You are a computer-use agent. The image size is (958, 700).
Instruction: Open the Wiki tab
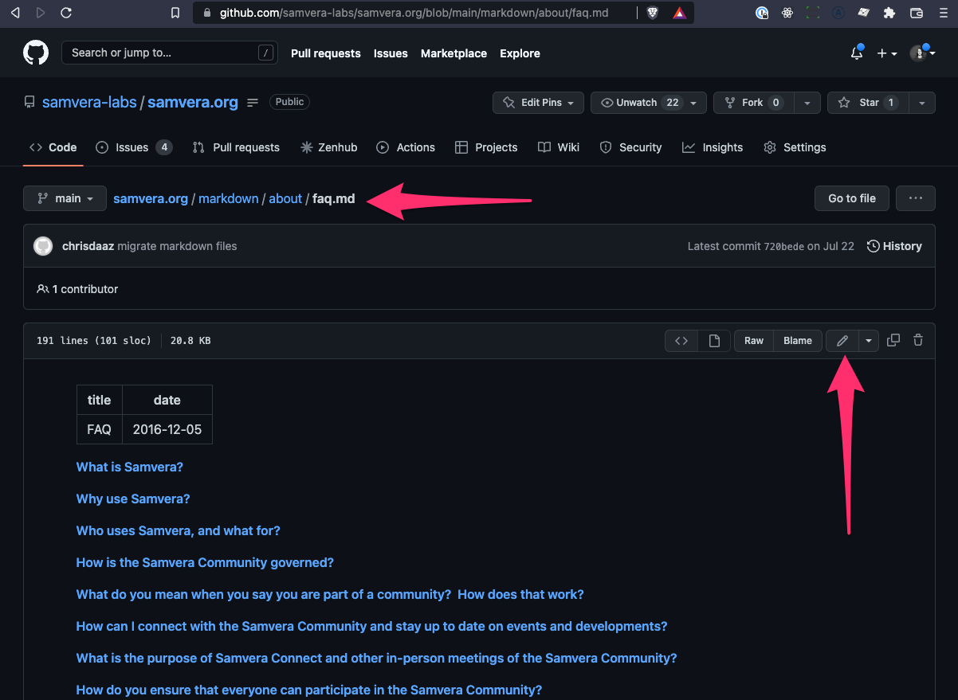(x=559, y=147)
